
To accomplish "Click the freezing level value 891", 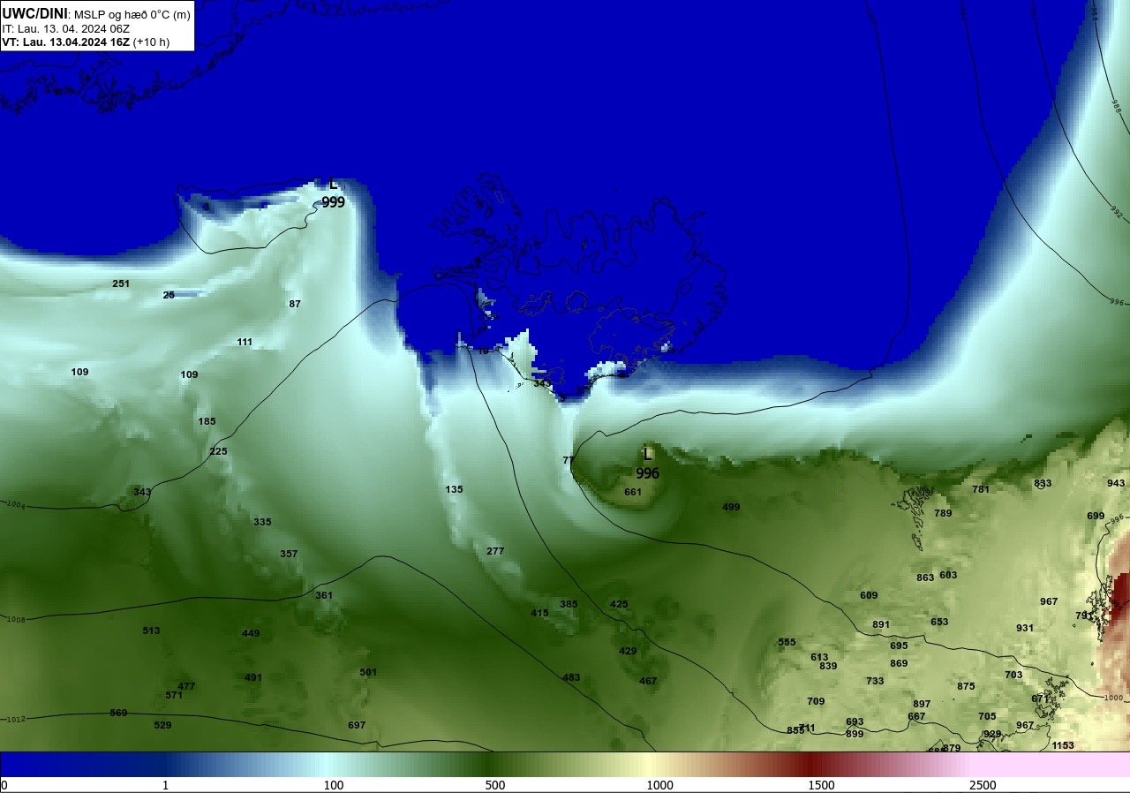I will tap(881, 624).
